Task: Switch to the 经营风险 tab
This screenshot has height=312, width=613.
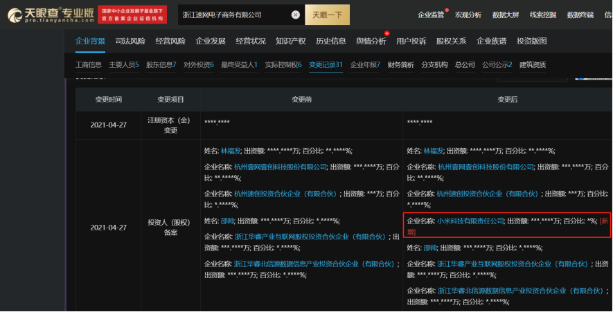Action: coord(170,41)
